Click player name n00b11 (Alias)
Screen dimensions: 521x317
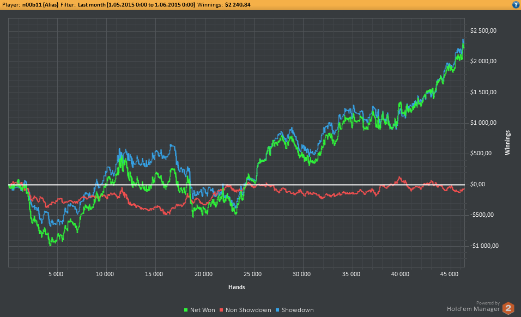point(40,5)
